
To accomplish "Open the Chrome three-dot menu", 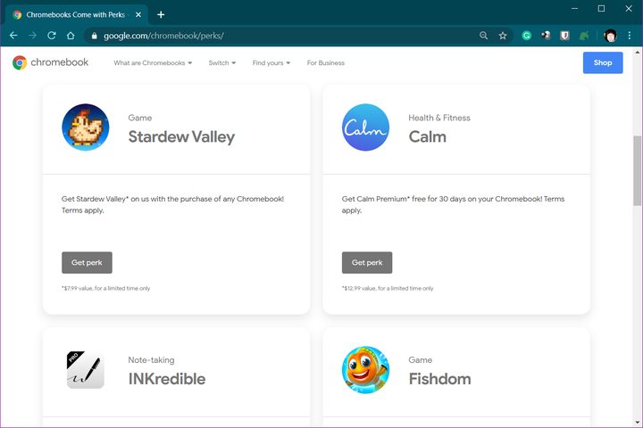I will click(x=630, y=36).
